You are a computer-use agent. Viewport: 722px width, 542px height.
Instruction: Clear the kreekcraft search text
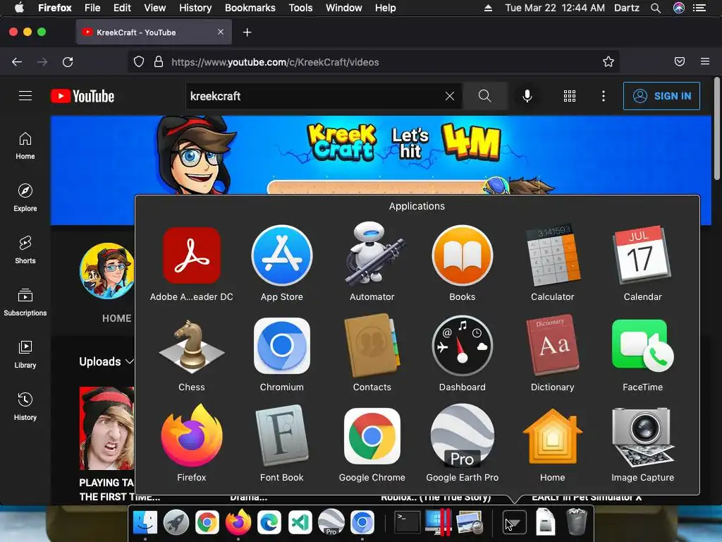[450, 96]
